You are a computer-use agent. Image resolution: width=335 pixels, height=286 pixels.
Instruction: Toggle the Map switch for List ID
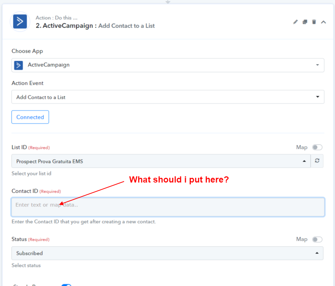click(x=317, y=148)
